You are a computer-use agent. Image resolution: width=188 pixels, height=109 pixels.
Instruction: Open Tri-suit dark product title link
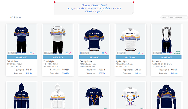click(13, 61)
